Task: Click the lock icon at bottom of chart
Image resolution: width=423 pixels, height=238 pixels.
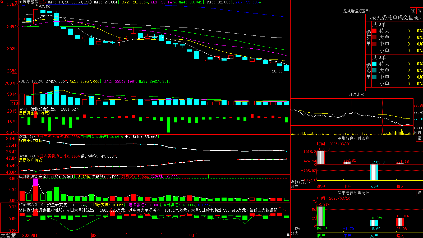Action: 288,235
